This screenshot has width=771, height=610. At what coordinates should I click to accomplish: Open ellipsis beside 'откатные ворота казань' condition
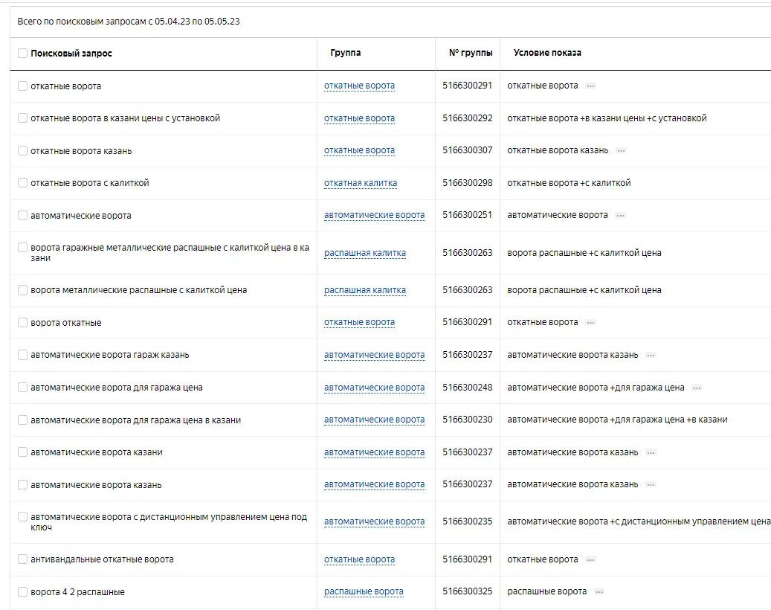tap(621, 151)
